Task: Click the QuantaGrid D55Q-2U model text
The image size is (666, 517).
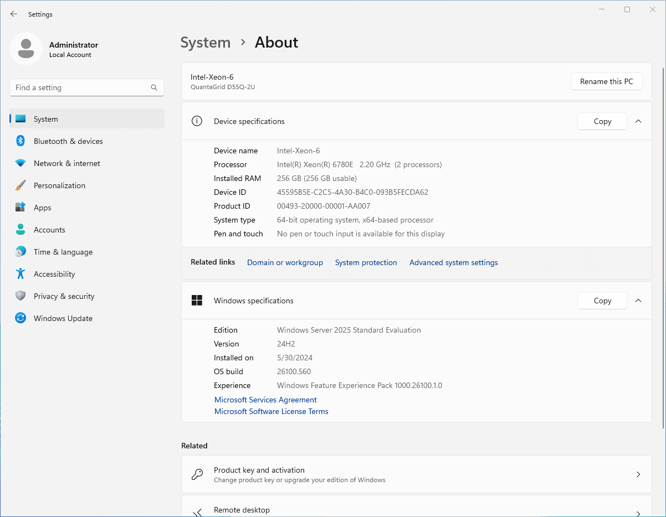Action: point(223,87)
